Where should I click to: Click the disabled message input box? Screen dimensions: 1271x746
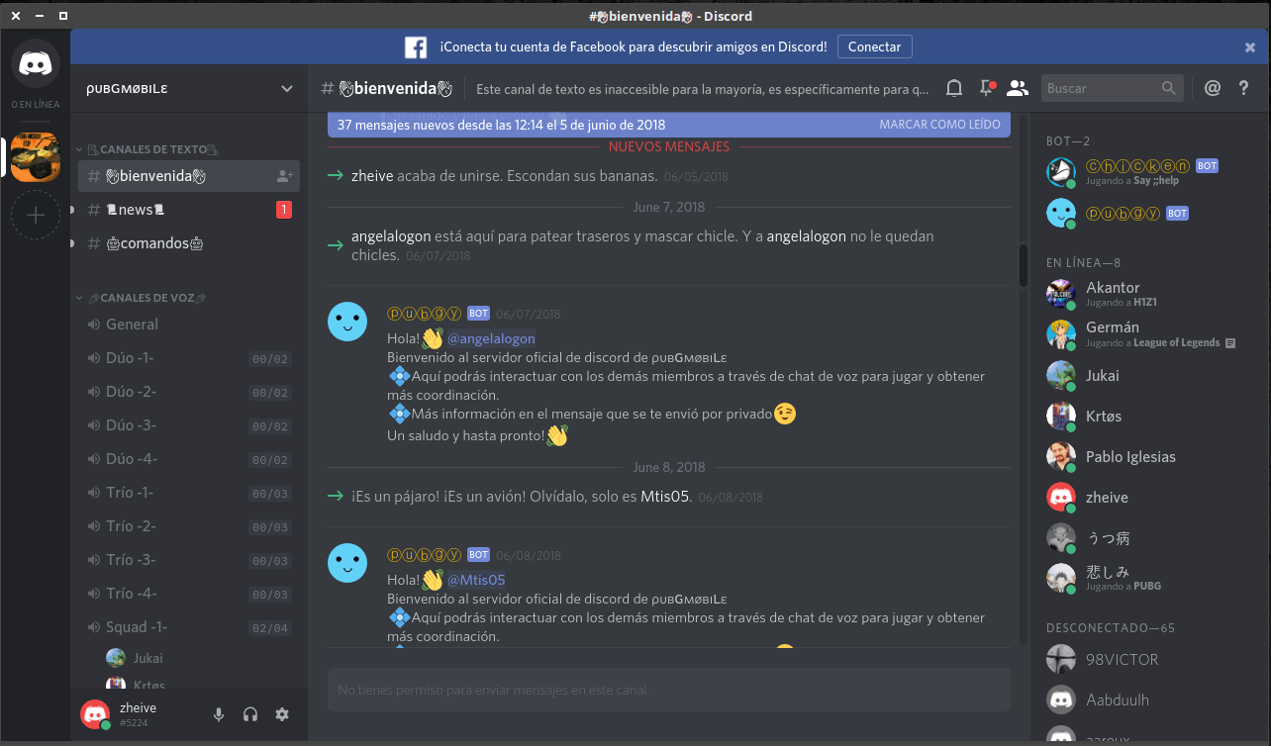pyautogui.click(x=669, y=690)
